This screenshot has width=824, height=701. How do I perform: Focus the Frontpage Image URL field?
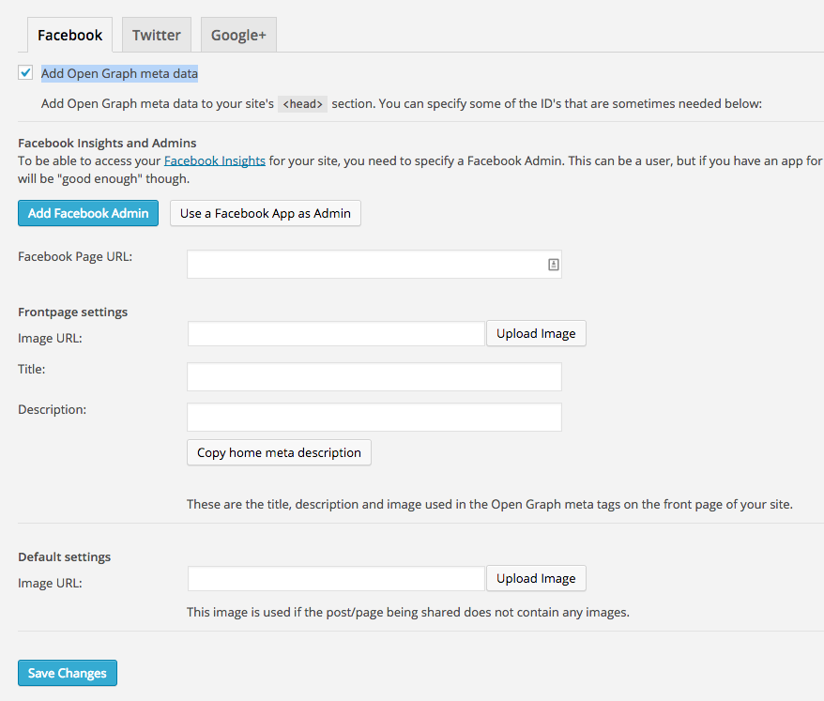tap(336, 334)
